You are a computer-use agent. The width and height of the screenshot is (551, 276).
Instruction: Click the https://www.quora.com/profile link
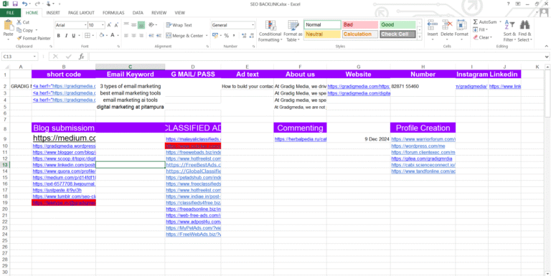[x=64, y=171]
